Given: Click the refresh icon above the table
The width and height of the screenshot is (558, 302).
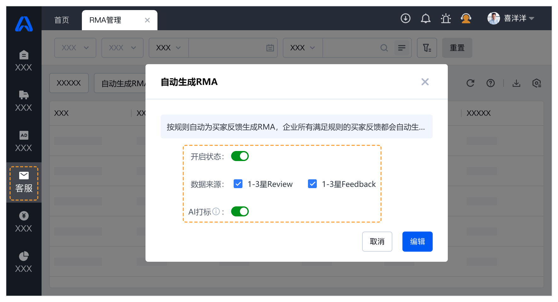Looking at the screenshot, I should [470, 83].
